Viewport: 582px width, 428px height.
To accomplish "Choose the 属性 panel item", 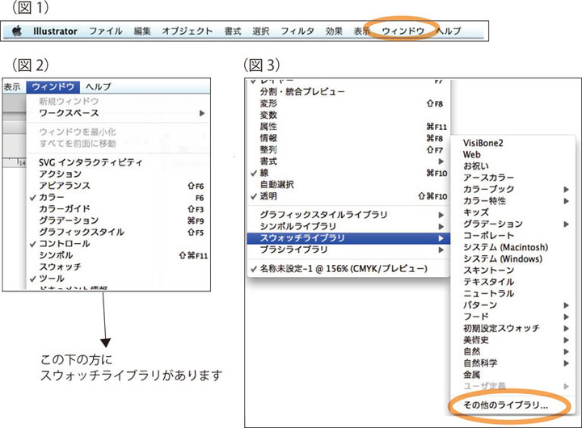I will point(348,127).
